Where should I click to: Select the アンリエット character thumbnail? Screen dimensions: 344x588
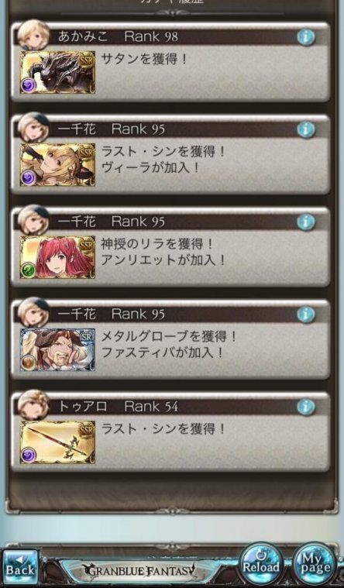(57, 257)
